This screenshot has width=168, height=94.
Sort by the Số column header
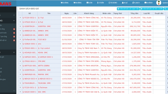(x=30, y=13)
